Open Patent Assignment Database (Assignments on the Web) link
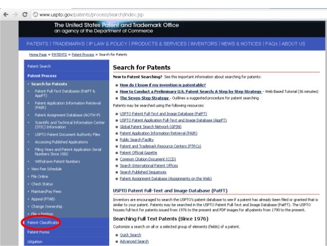Viewport: 327px width, 246px height. 166,179
